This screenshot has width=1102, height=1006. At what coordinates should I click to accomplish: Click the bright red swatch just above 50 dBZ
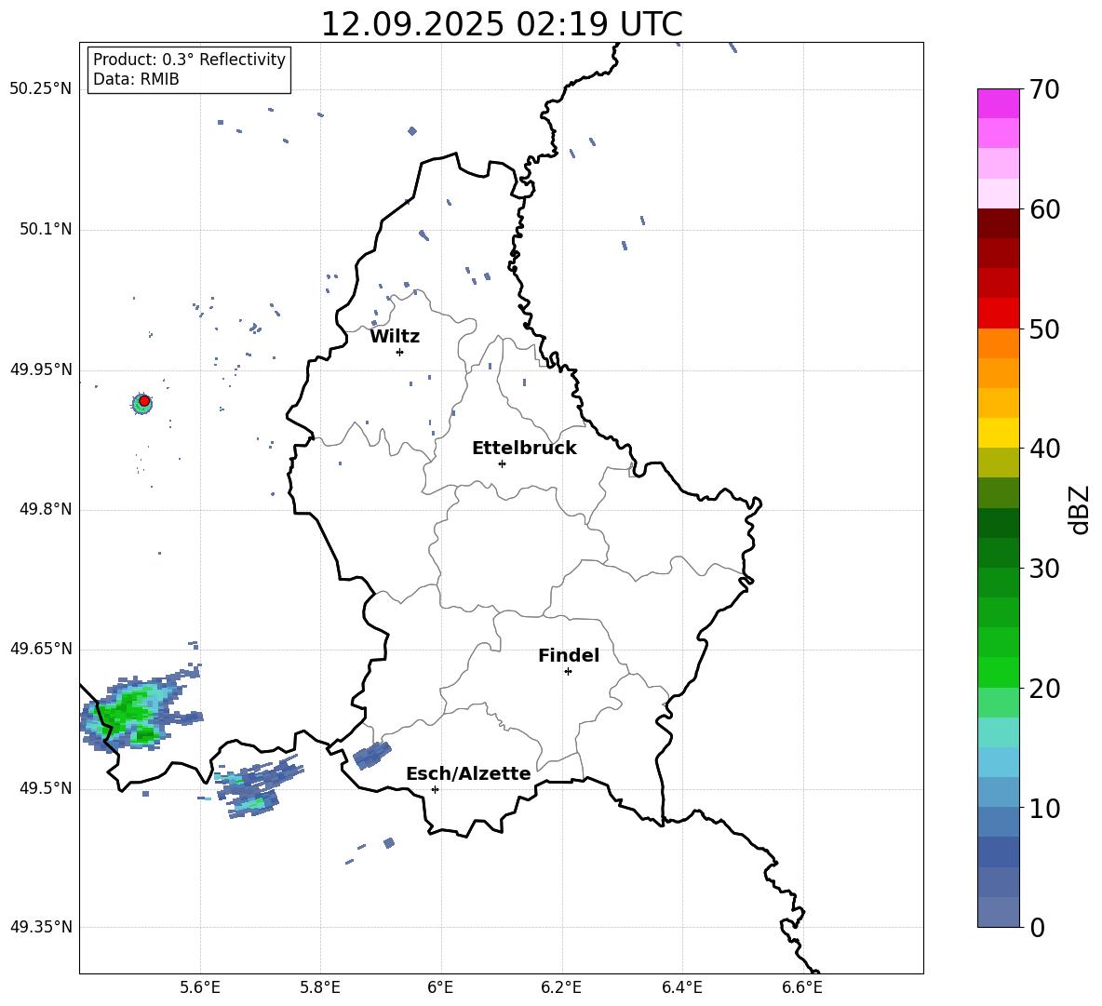999,314
